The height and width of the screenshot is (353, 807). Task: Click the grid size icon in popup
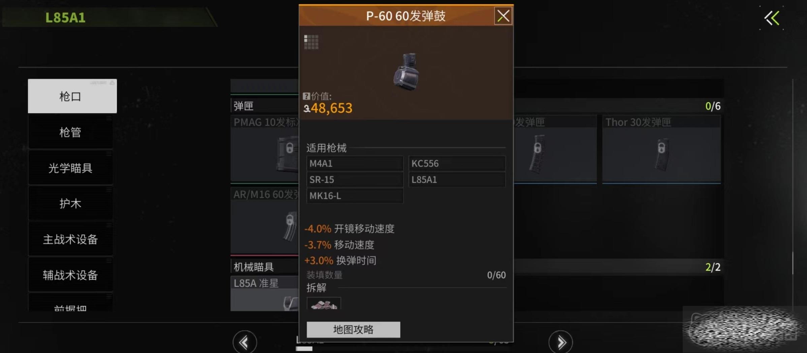(x=311, y=42)
